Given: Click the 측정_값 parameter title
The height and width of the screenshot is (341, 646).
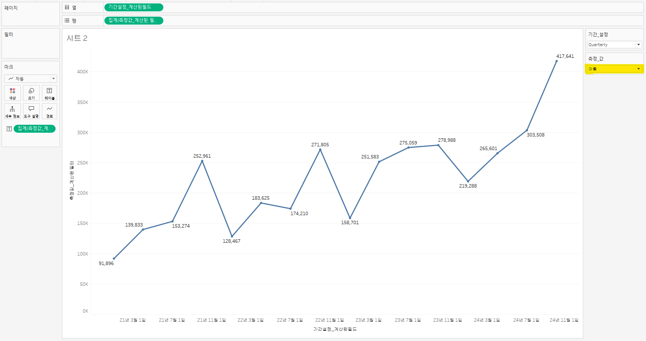Looking at the screenshot, I should (596, 59).
